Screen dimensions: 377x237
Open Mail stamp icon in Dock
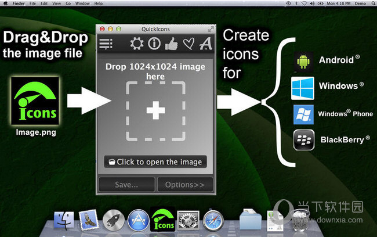click(89, 220)
